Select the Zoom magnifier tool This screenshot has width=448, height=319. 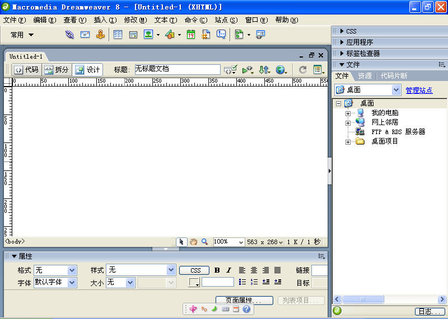point(204,242)
